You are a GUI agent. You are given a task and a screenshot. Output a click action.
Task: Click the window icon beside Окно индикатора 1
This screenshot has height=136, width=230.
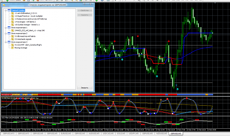point(9,27)
